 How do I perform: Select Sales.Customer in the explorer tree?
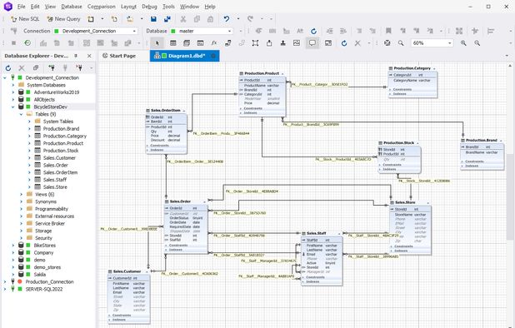click(59, 158)
